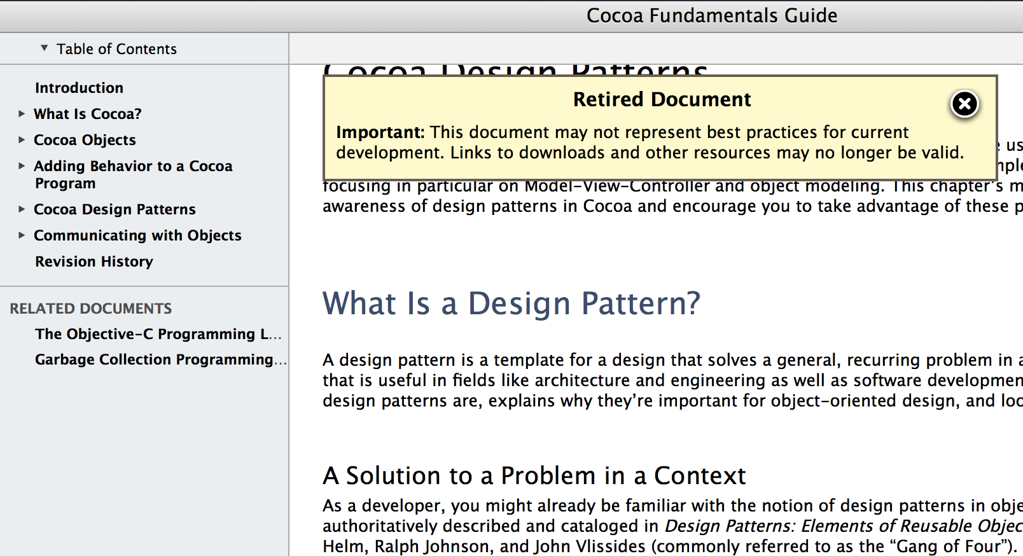The image size is (1023, 556).
Task: Click the Cocoa Fundamentals Guide title
Action: click(712, 15)
